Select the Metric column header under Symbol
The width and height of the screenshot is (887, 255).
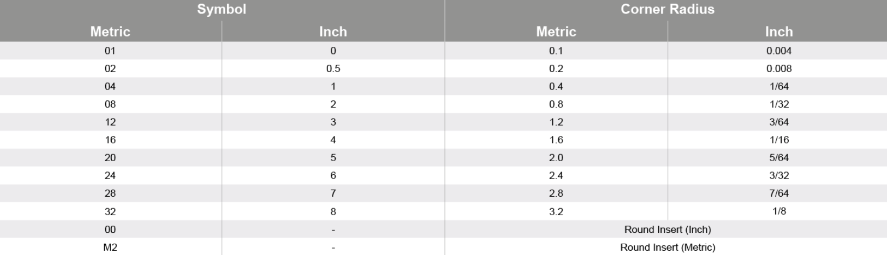click(111, 31)
